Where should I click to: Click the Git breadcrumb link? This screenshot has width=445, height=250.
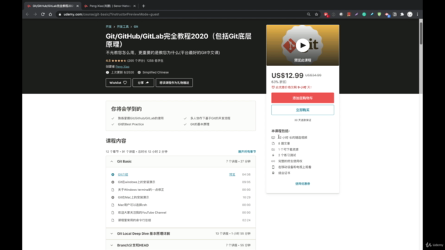136,26
